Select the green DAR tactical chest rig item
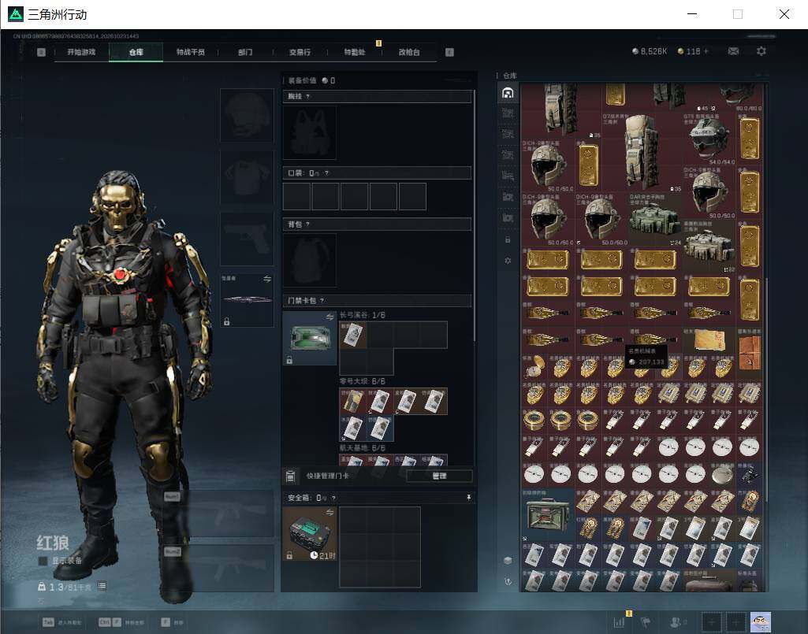 point(655,220)
